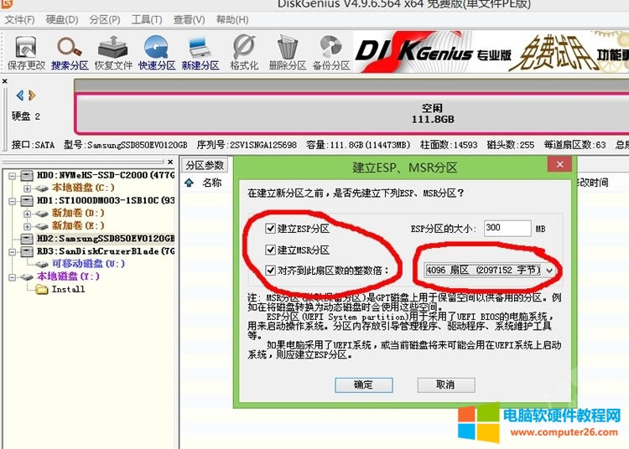Viewport: 629px width, 449px height.
Task: Open the 工具(T) menu
Action: [x=147, y=19]
